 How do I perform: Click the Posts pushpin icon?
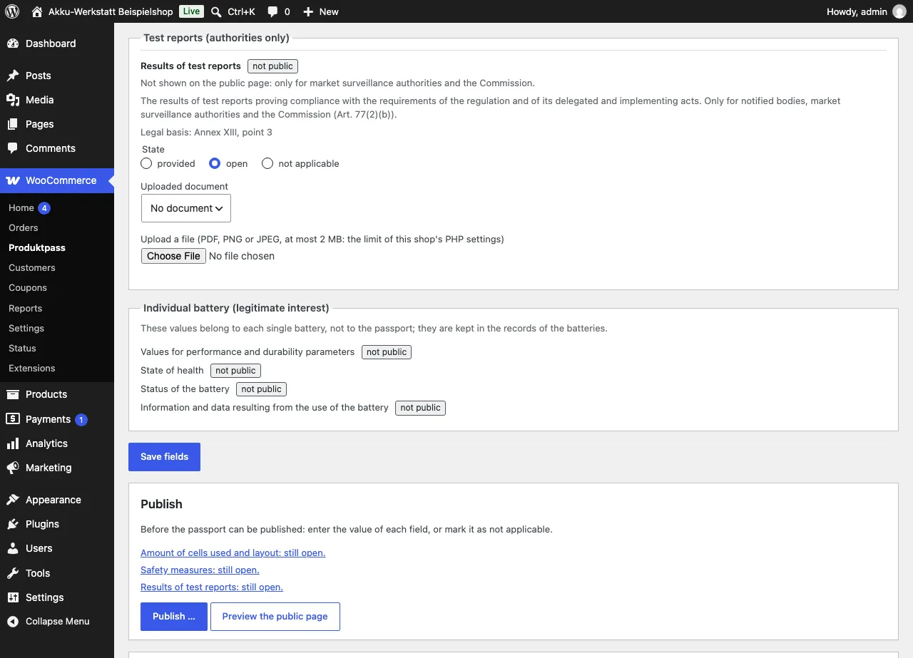(x=13, y=76)
